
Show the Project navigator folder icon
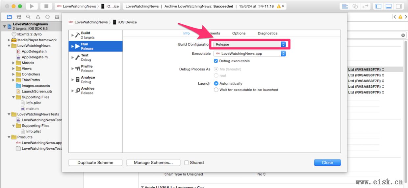[x=9, y=17]
